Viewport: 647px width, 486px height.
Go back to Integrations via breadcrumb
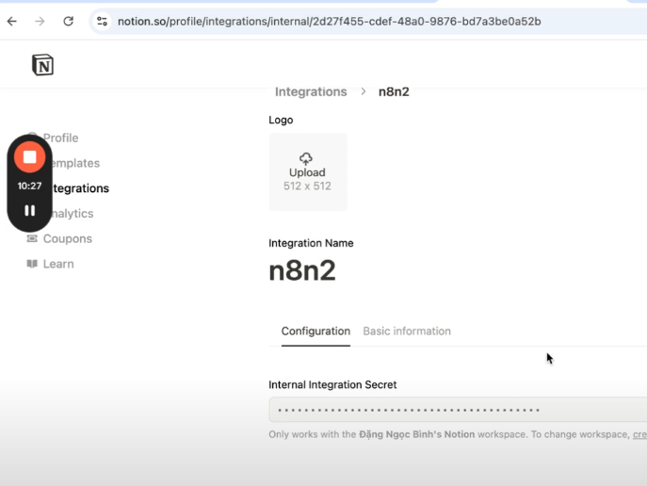[x=311, y=91]
